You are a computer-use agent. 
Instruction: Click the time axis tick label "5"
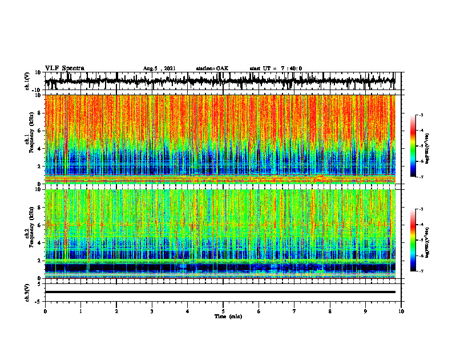(223, 311)
